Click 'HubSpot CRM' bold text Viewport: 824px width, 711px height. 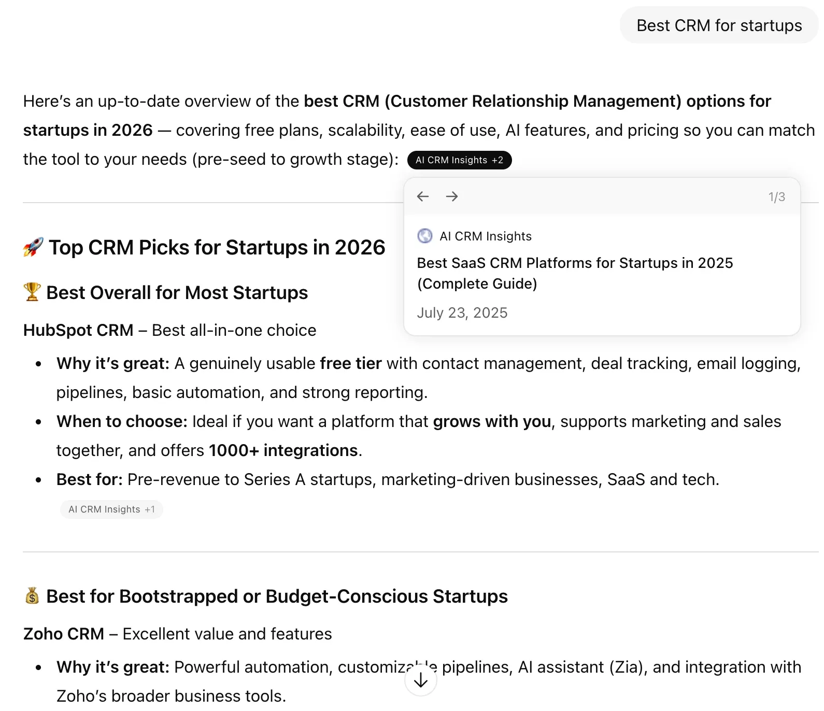(78, 330)
